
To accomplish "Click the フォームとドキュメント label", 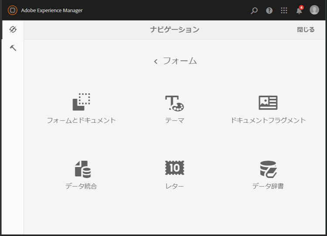I will coord(82,121).
